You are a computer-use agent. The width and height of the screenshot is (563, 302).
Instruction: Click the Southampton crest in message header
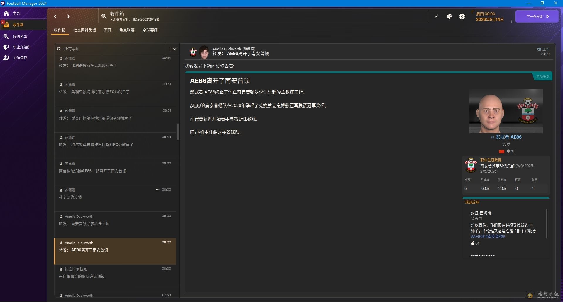click(193, 52)
